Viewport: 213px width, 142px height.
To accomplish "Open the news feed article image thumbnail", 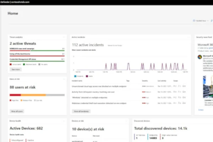I will click(x=208, y=87).
